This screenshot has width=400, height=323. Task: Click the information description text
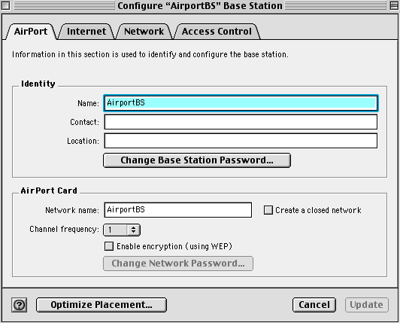pyautogui.click(x=150, y=54)
